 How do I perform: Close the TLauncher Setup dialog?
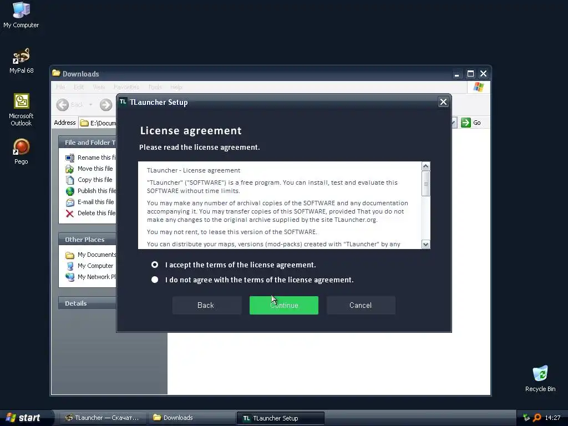pyautogui.click(x=443, y=102)
